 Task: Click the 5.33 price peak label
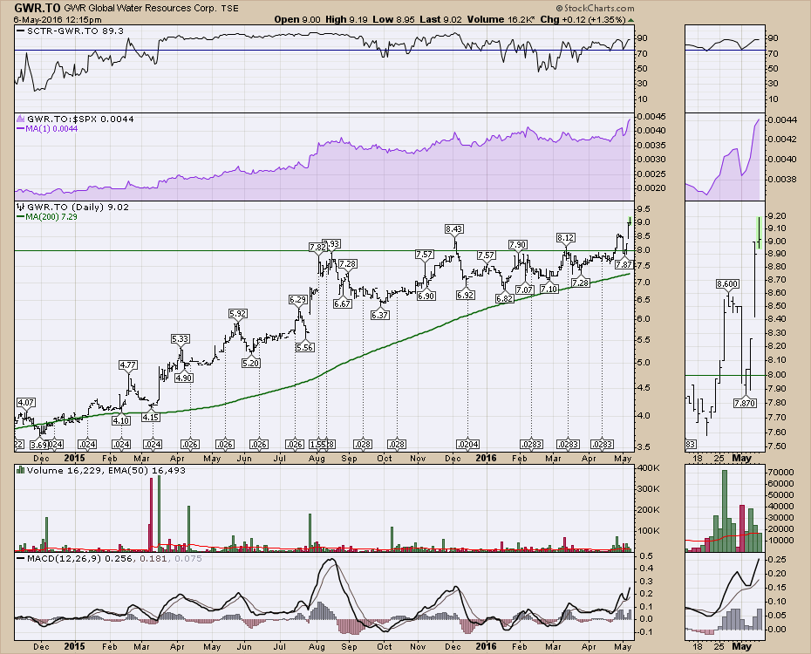(x=180, y=339)
